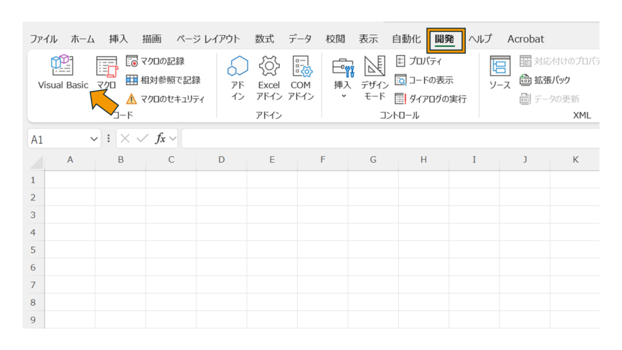This screenshot has width=622, height=350.
Task: Click 拡張パック (Expansion Packs)
Action: (x=545, y=80)
